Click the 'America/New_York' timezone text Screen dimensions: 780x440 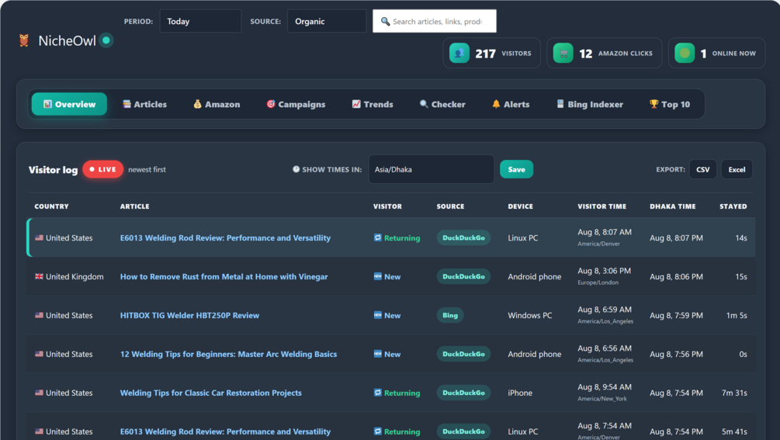[x=602, y=399]
